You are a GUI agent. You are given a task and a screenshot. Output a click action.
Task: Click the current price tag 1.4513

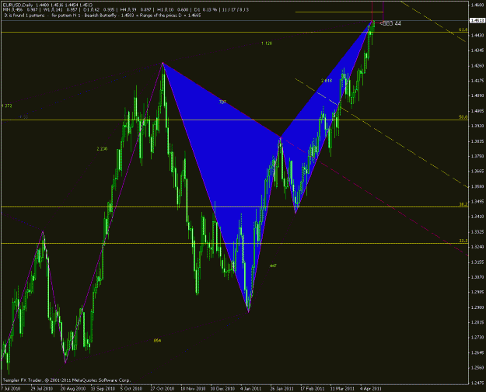pyautogui.click(x=477, y=20)
